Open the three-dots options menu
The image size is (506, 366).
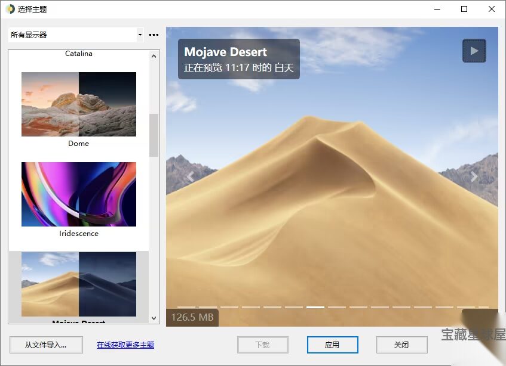tap(154, 35)
